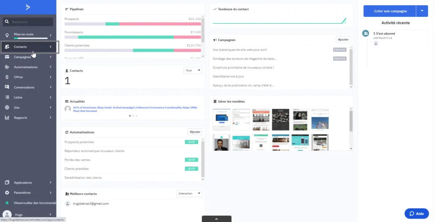Expand the arrow beside Créer une campagne
This screenshot has width=434, height=222.
coord(422,11)
